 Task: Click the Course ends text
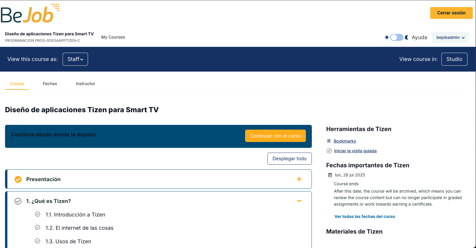tap(346, 184)
